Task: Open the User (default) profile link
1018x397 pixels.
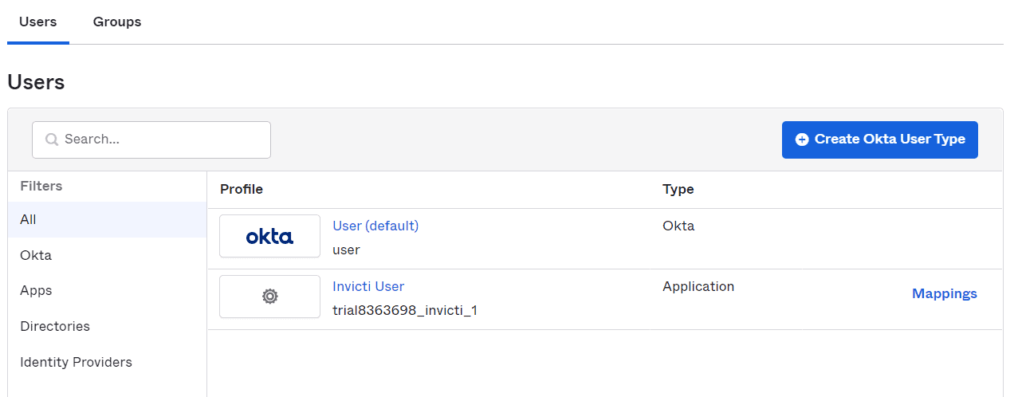Action: [375, 226]
